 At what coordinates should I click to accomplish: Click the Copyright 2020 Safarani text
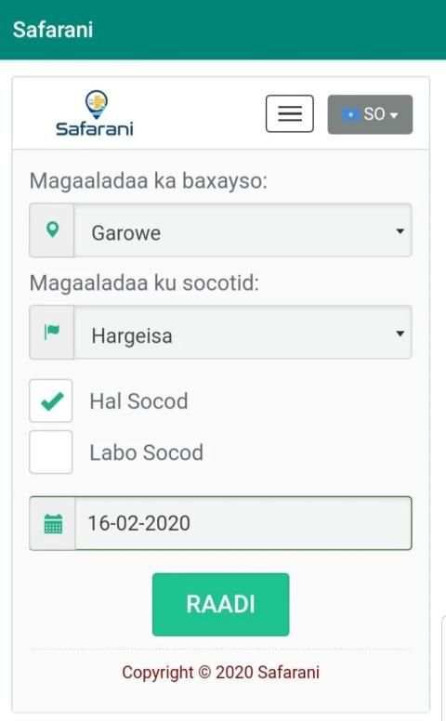point(221,673)
